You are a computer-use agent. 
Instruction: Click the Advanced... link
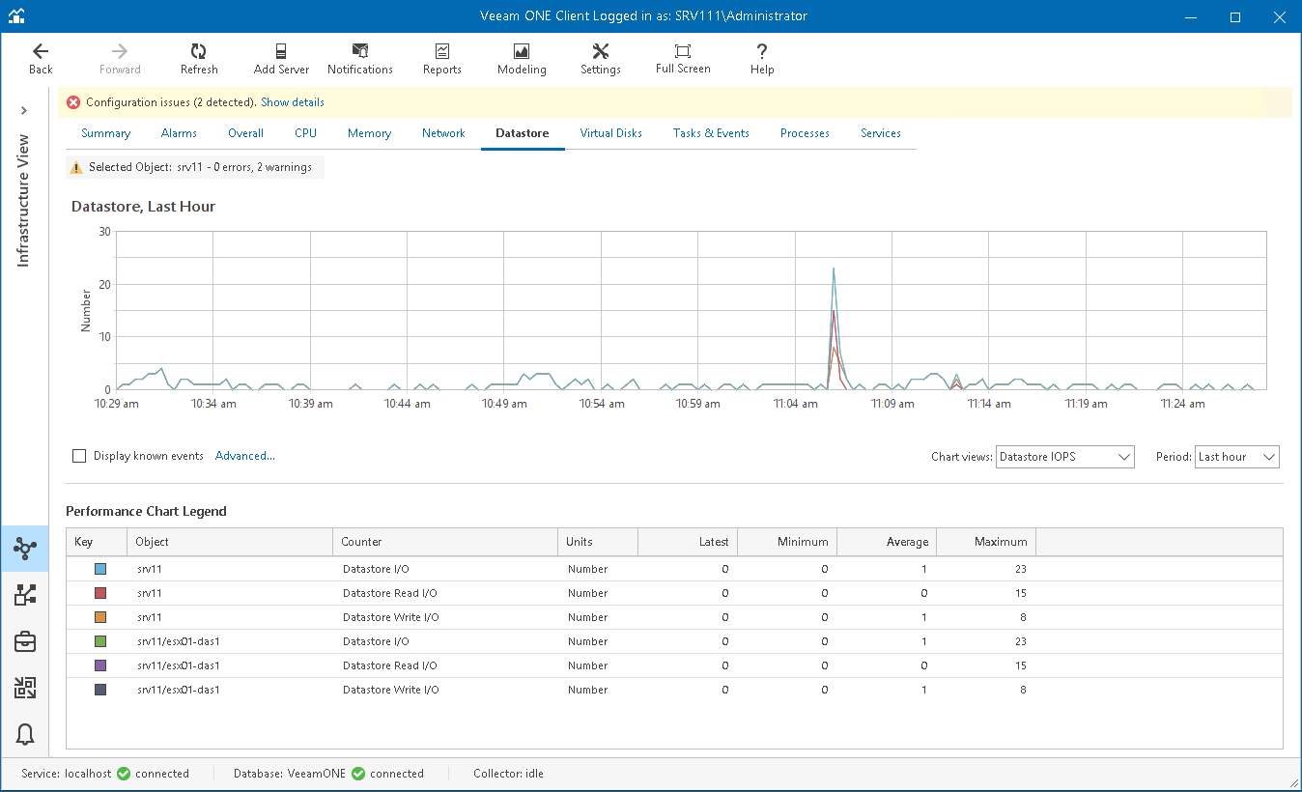click(x=245, y=456)
